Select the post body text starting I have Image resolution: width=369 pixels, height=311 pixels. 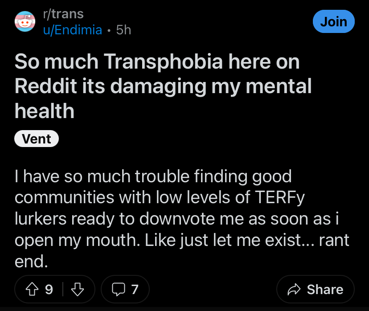[x=182, y=219]
